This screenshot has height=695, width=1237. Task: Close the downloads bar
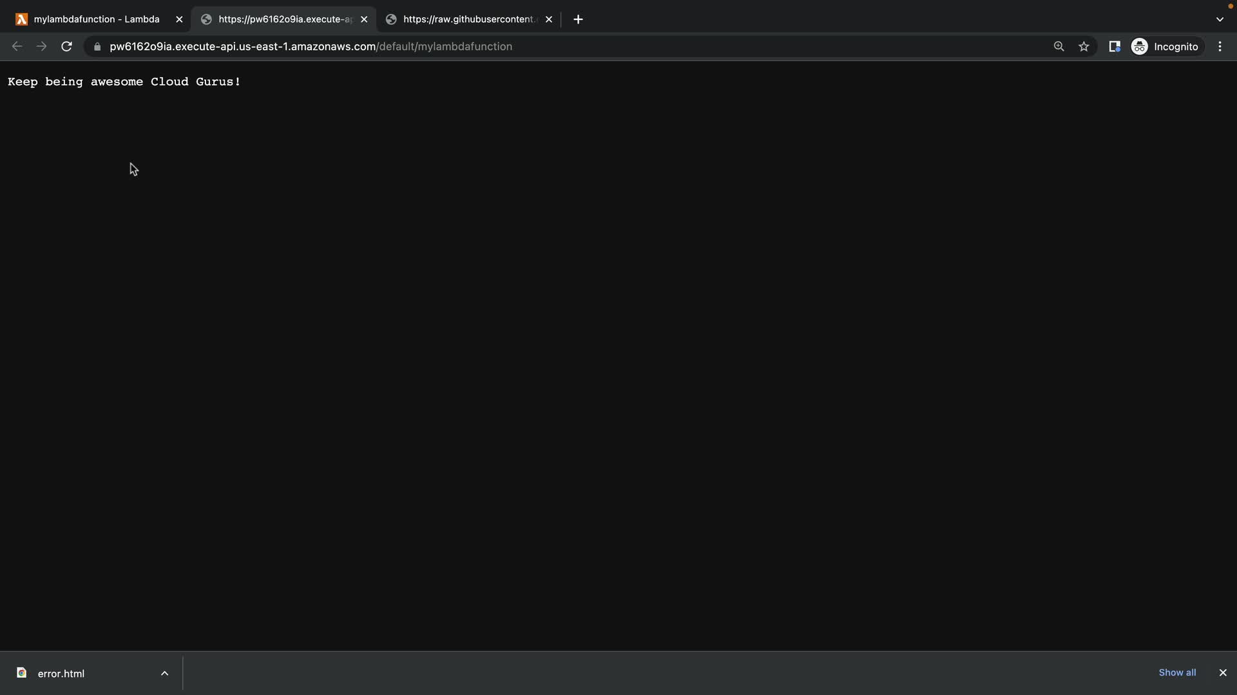1222,672
